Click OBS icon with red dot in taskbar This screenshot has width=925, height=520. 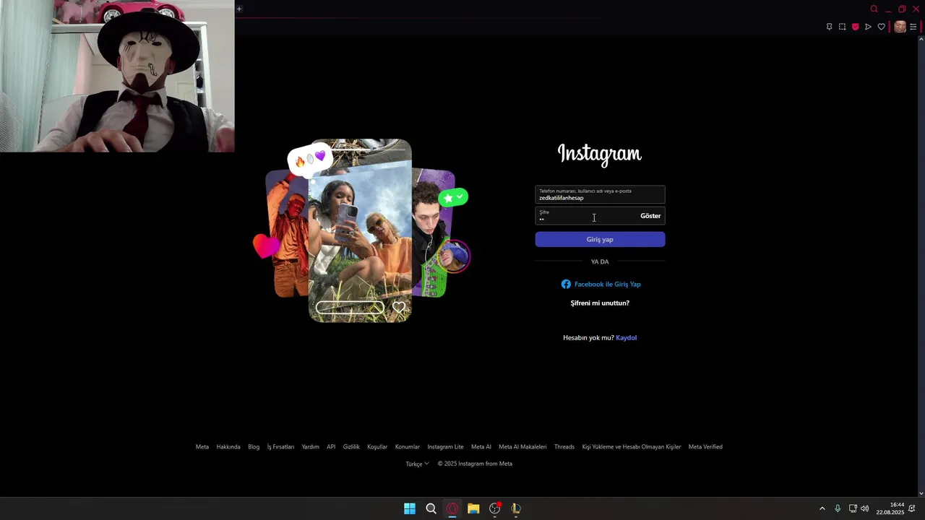click(x=495, y=508)
